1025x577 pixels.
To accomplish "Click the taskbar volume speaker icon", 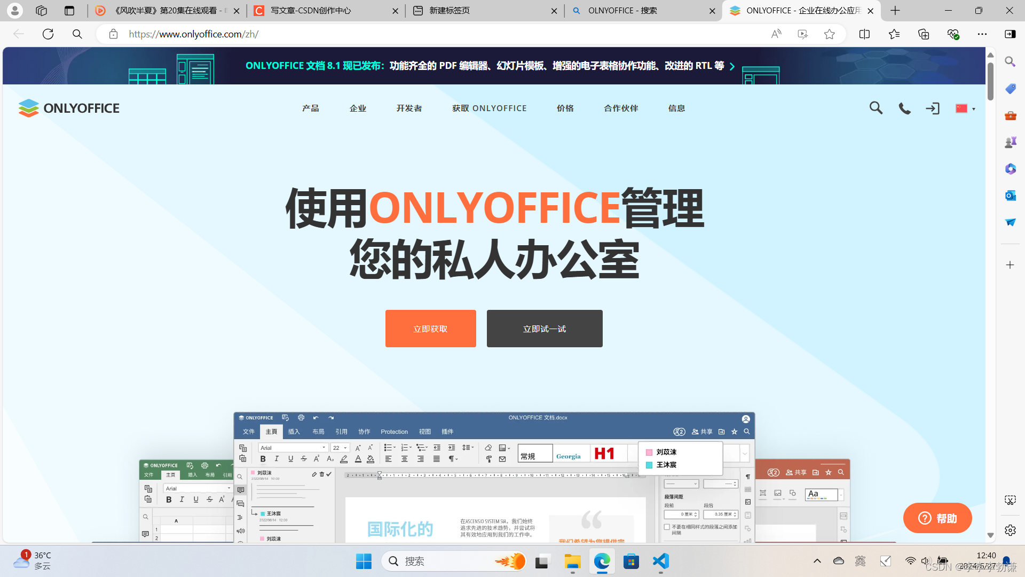I will tap(926, 560).
